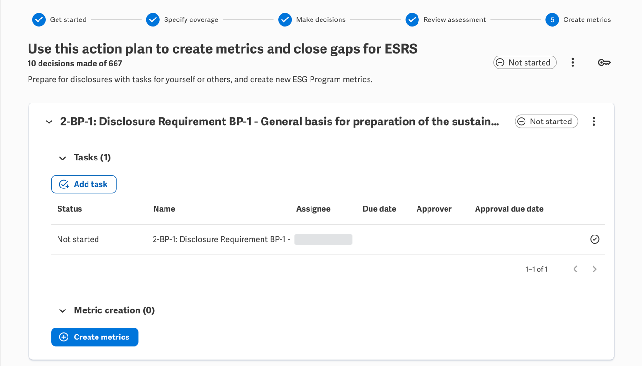The height and width of the screenshot is (366, 642).
Task: Click the Approval due date column header
Action: pos(509,209)
